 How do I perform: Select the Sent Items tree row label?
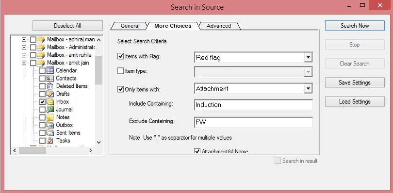(68, 132)
